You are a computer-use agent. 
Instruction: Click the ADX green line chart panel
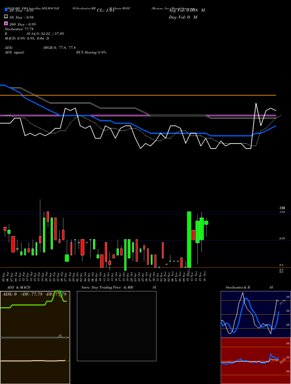35,314
